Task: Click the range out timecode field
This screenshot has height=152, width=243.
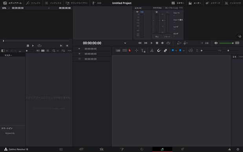Action: 91,54
